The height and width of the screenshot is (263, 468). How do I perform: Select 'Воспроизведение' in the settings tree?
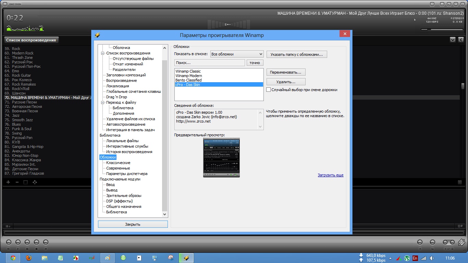pos(121,80)
